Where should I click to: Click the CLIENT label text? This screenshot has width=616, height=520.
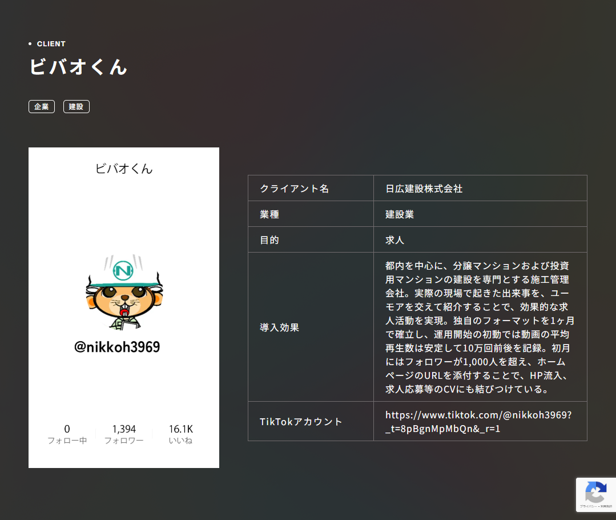[51, 43]
